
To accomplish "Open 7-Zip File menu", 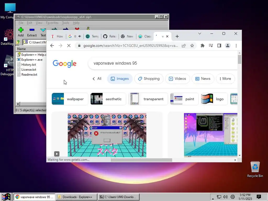I will (x=21, y=23).
